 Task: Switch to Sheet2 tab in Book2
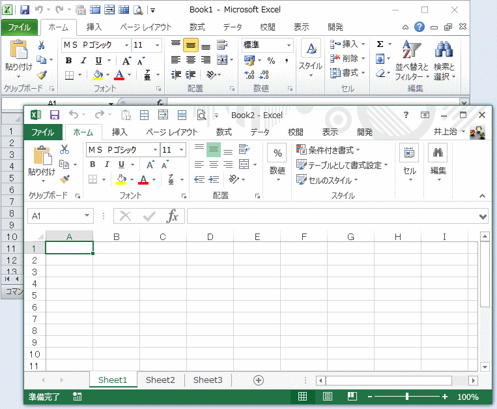coord(160,380)
